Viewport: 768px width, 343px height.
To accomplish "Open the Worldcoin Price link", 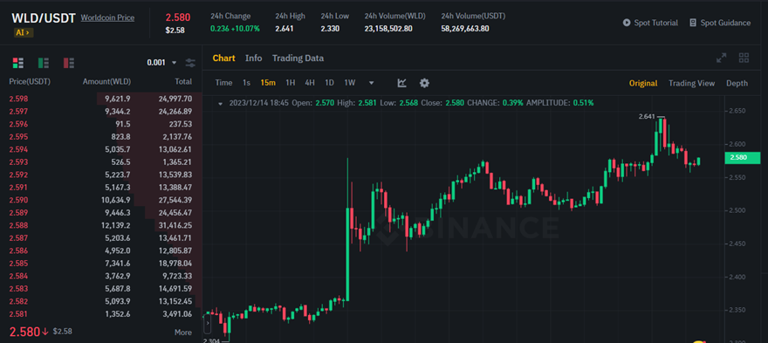I will pos(107,17).
